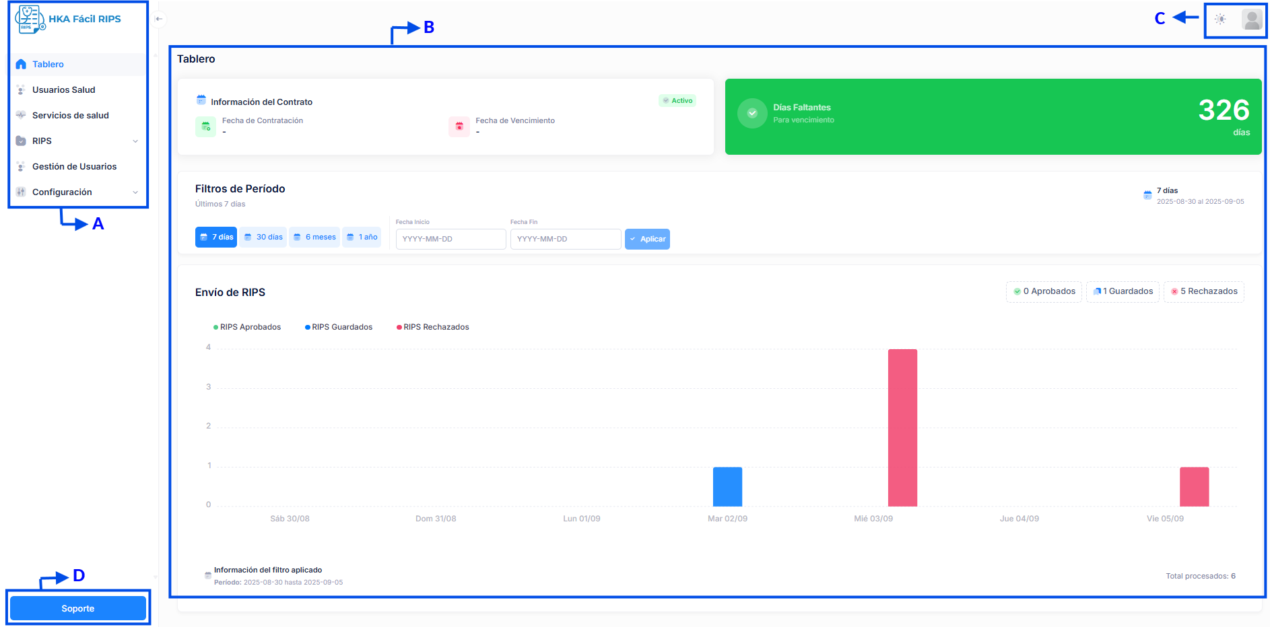Image resolution: width=1270 pixels, height=627 pixels.
Task: Click the Tablero home icon
Action: tap(21, 65)
